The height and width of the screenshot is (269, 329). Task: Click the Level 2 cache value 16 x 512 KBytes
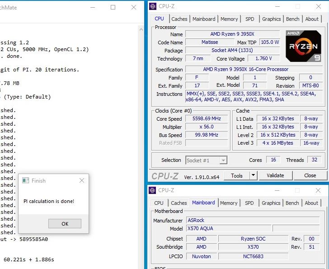click(278, 135)
